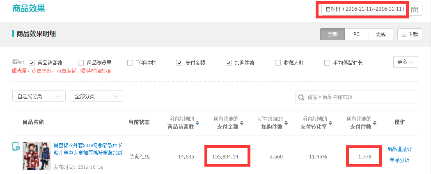Click the 当前状态 column header
This screenshot has width=431, height=174.
[139, 122]
